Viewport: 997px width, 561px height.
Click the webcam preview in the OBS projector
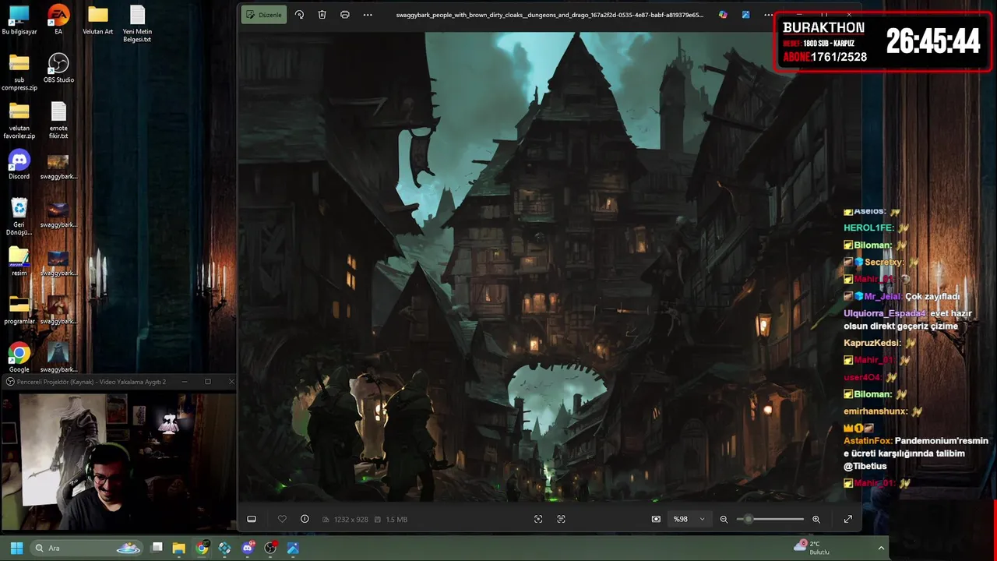point(118,461)
